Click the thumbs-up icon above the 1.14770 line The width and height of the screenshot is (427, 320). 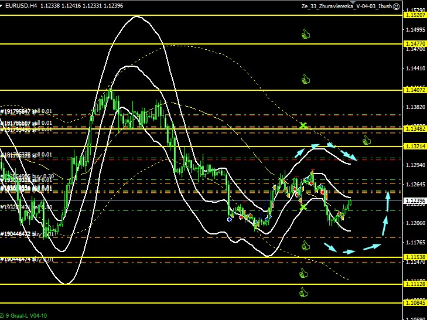click(x=305, y=35)
